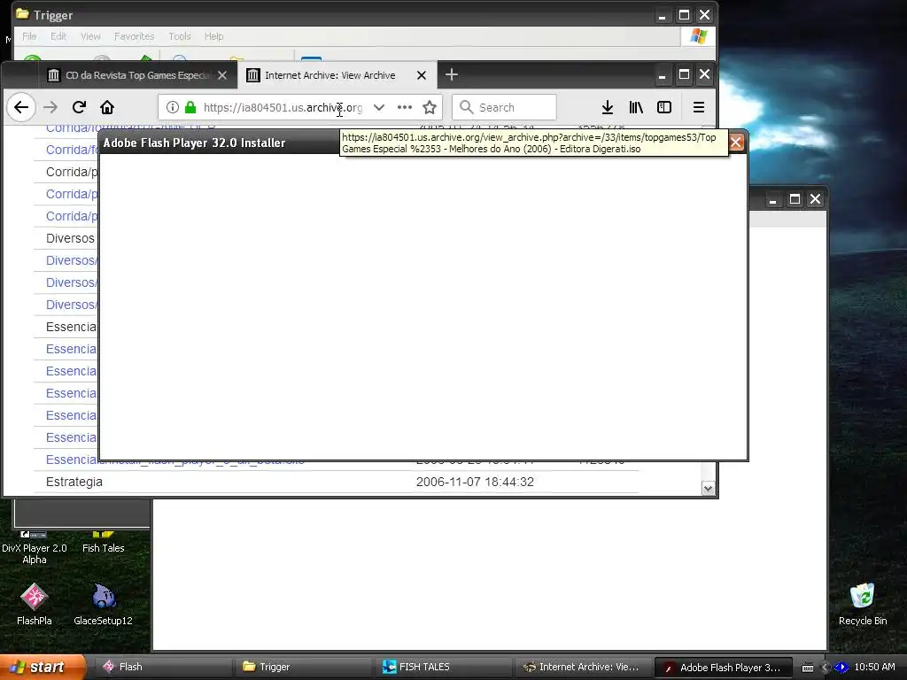Open the Tools menu in Trigger window
Screen dimensions: 907x680
coord(179,36)
